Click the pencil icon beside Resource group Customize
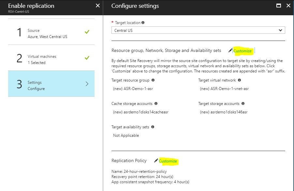 230,50
